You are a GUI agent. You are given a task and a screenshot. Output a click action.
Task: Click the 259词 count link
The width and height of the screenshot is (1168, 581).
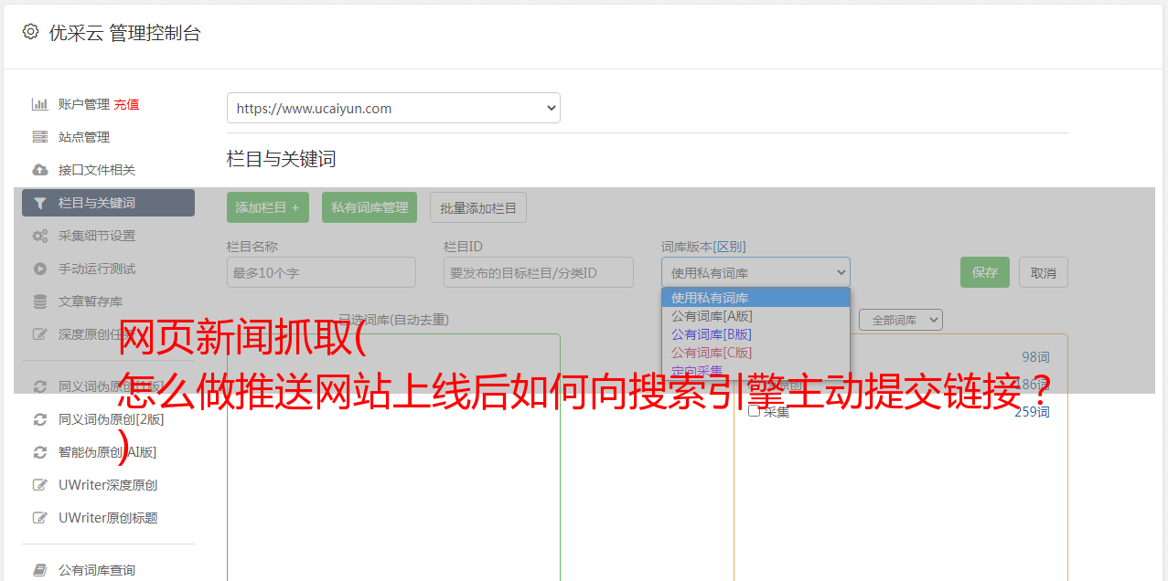tap(1032, 412)
